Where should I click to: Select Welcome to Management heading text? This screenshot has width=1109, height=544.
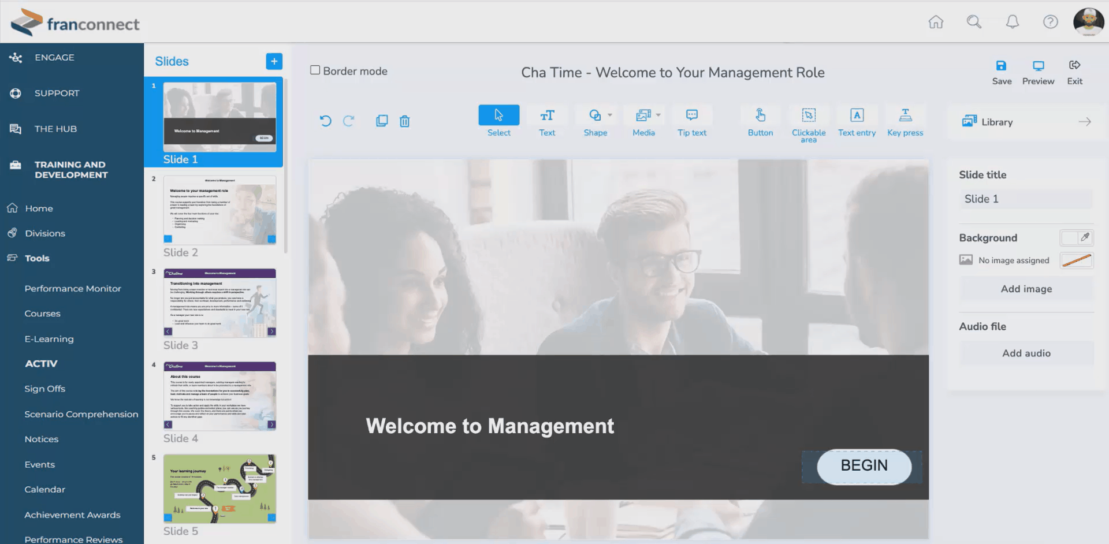(x=490, y=426)
